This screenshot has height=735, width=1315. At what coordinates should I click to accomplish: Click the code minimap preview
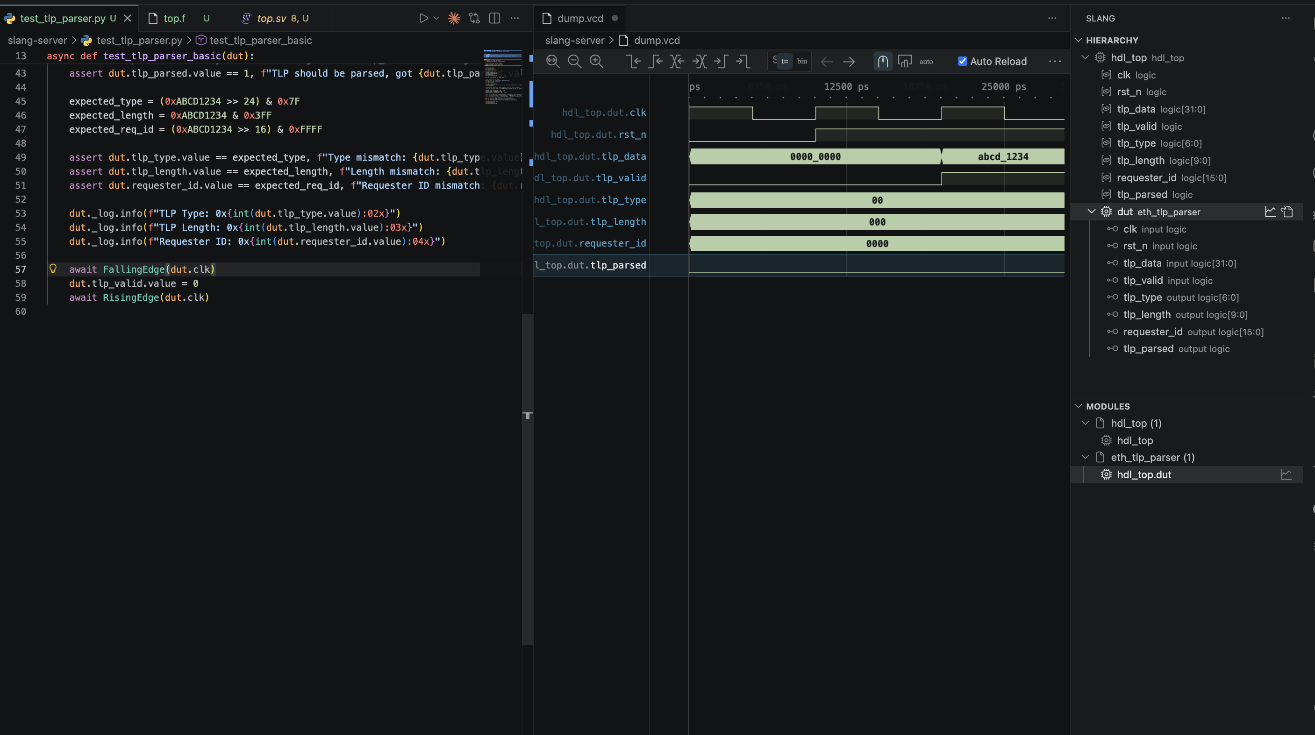pos(503,77)
